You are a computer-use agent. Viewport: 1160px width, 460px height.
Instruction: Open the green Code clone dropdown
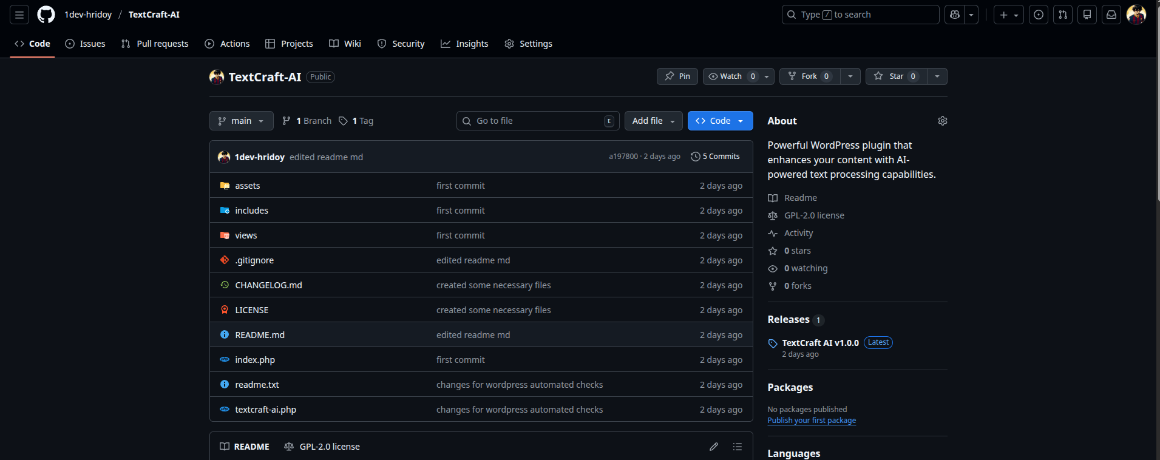[x=721, y=121]
